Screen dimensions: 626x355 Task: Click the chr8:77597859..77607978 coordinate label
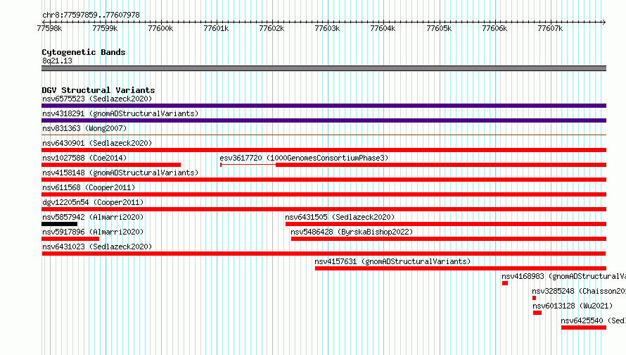click(x=91, y=15)
